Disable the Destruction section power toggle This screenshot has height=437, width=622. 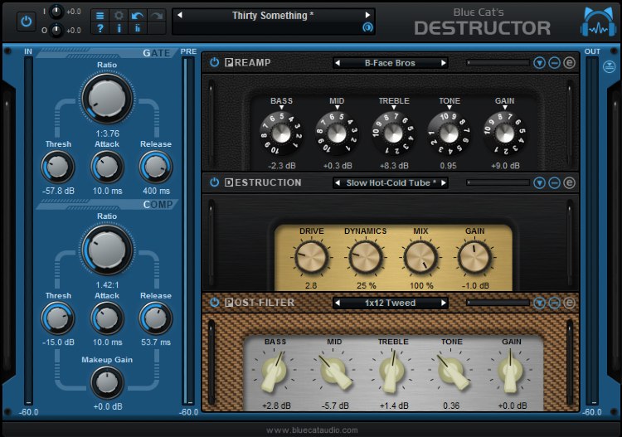[214, 182]
